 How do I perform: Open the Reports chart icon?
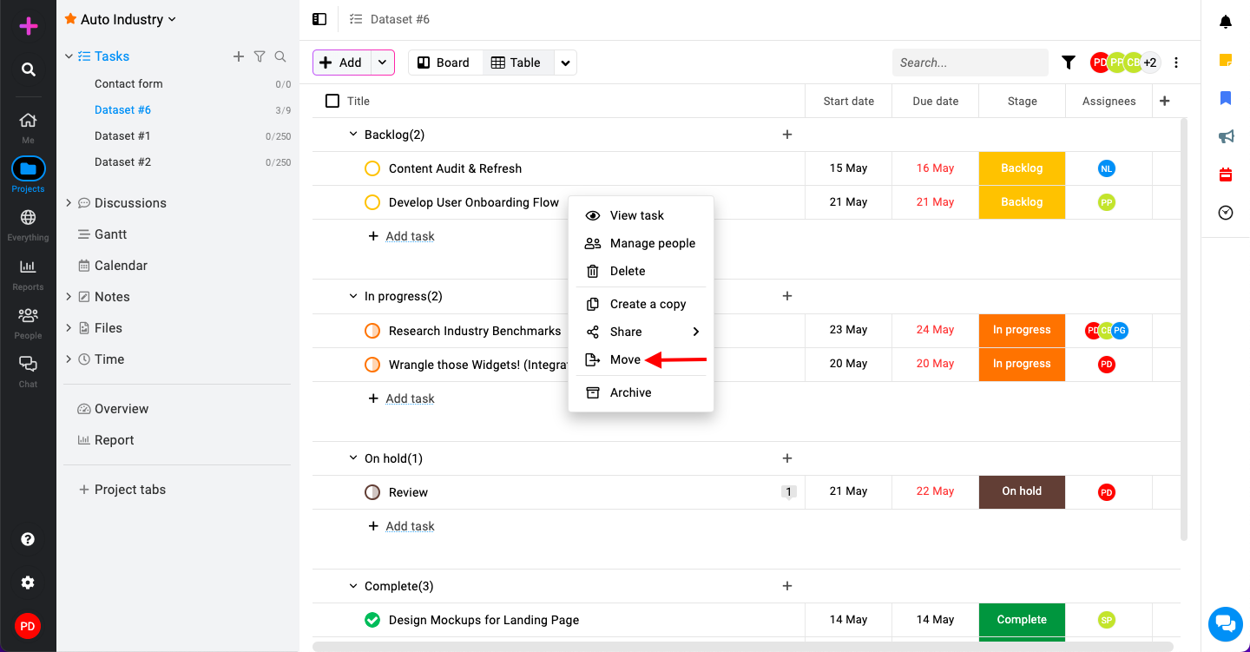click(x=28, y=267)
